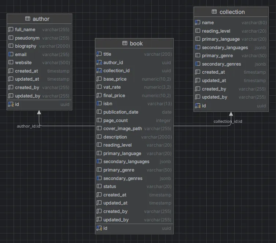
Task: Click the column icon next to publication_date
Action: tap(99, 112)
